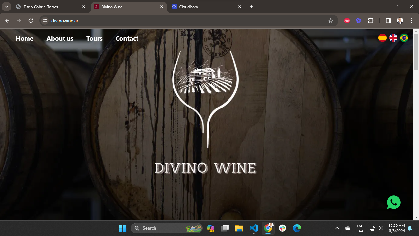Open File Explorer from the taskbar
Image resolution: width=419 pixels, height=236 pixels.
pyautogui.click(x=239, y=228)
